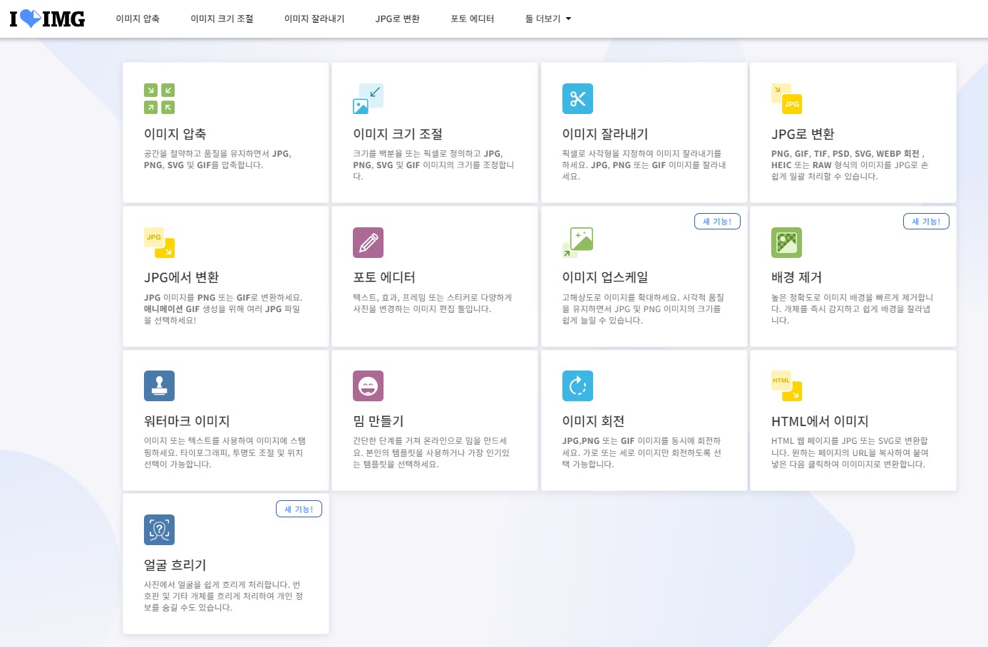Click the 포토 에디터 card title
Screen dimensions: 988x647
coord(384,277)
